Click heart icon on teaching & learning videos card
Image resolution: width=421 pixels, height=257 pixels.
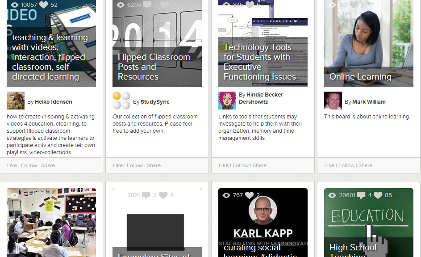pos(44,5)
